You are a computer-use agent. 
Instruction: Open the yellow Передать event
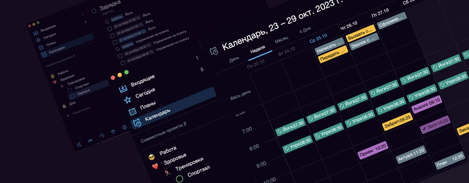(x=333, y=54)
